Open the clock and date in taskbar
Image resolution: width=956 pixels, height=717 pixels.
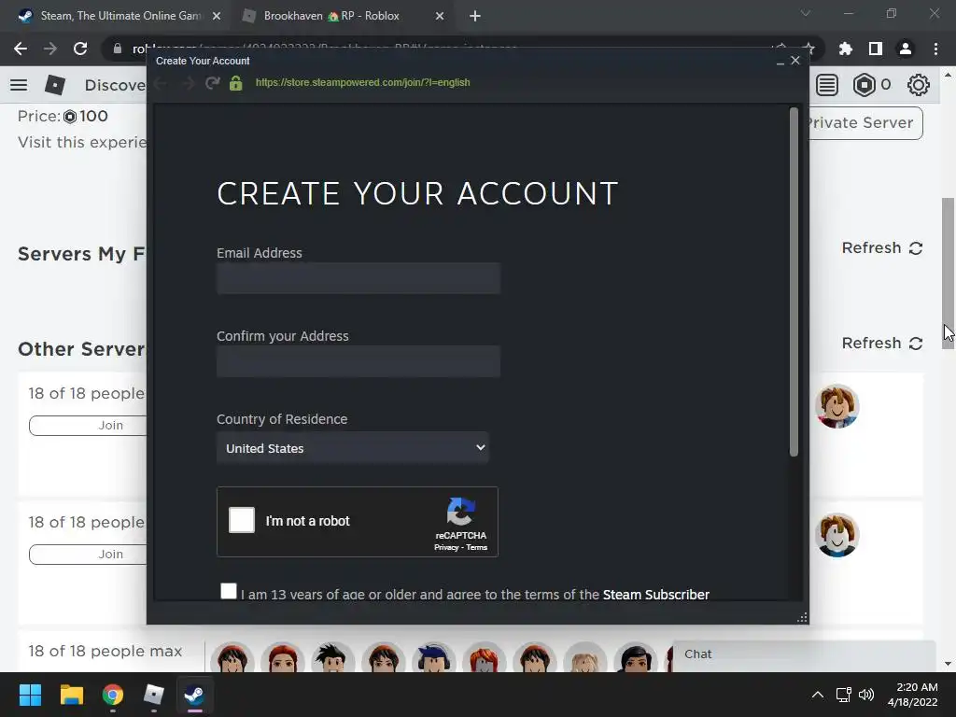pos(912,695)
